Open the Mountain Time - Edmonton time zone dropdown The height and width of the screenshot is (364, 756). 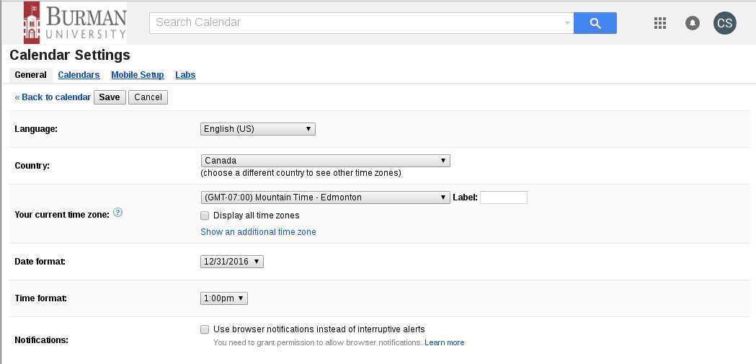coord(326,197)
